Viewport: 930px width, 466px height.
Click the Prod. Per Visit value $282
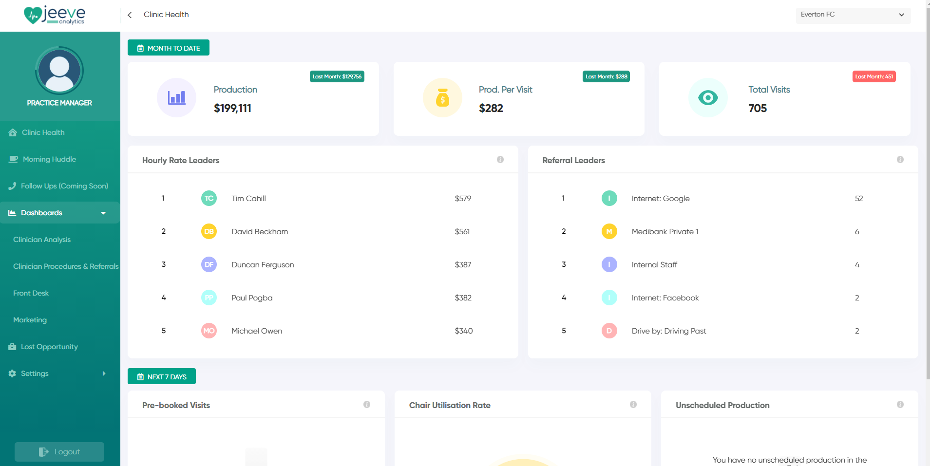click(x=491, y=108)
